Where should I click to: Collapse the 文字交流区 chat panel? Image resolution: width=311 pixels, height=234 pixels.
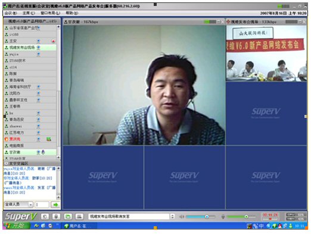pyautogui.click(x=6, y=163)
